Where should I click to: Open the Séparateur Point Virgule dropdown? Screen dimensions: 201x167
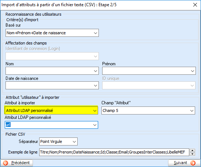[x=58, y=141]
